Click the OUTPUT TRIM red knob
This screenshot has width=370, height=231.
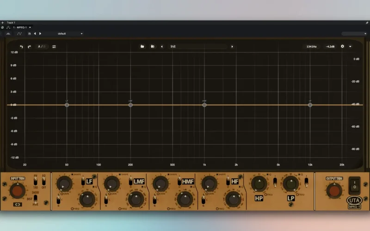pos(334,191)
